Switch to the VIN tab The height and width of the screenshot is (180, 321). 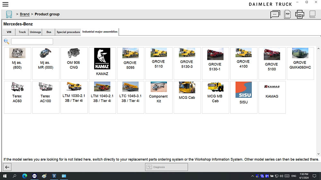click(9, 32)
